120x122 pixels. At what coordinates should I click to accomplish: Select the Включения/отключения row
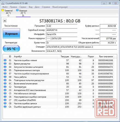click(58, 84)
